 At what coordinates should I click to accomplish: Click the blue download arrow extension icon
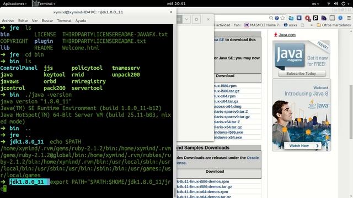(x=299, y=18)
